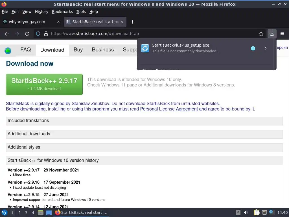Switch to workspace 1 in taskbar
This screenshot has width=289, height=217.
tap(12, 213)
